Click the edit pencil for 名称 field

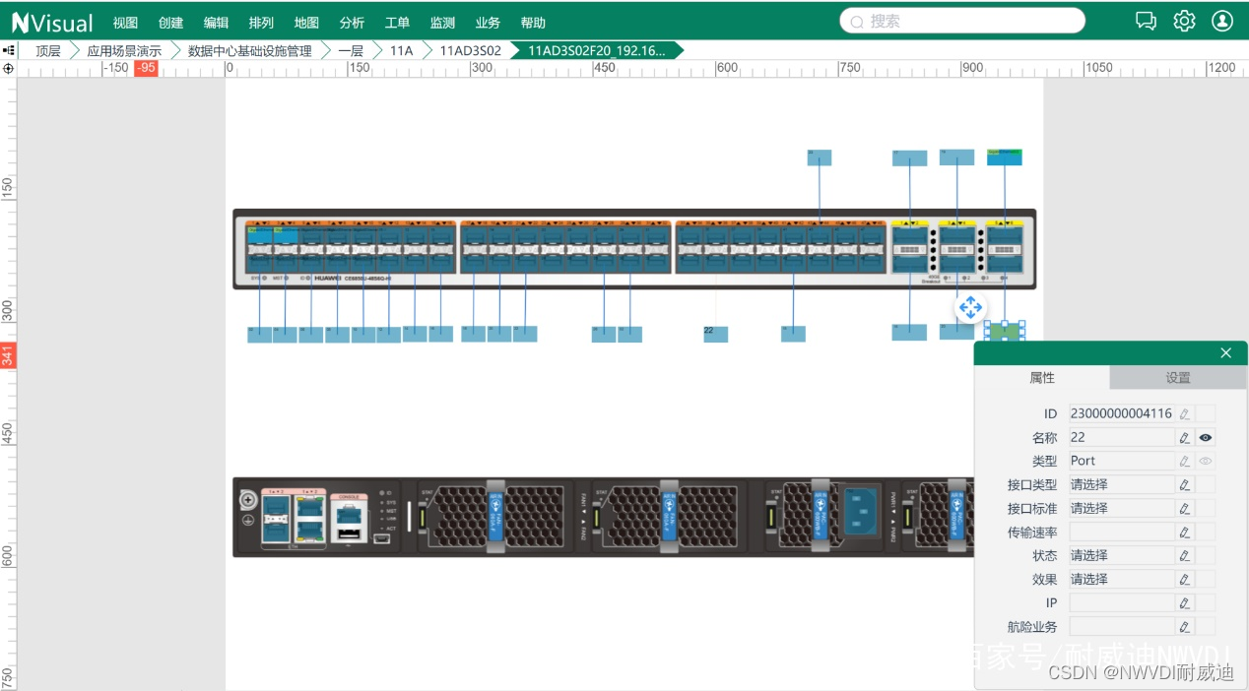coord(1185,437)
